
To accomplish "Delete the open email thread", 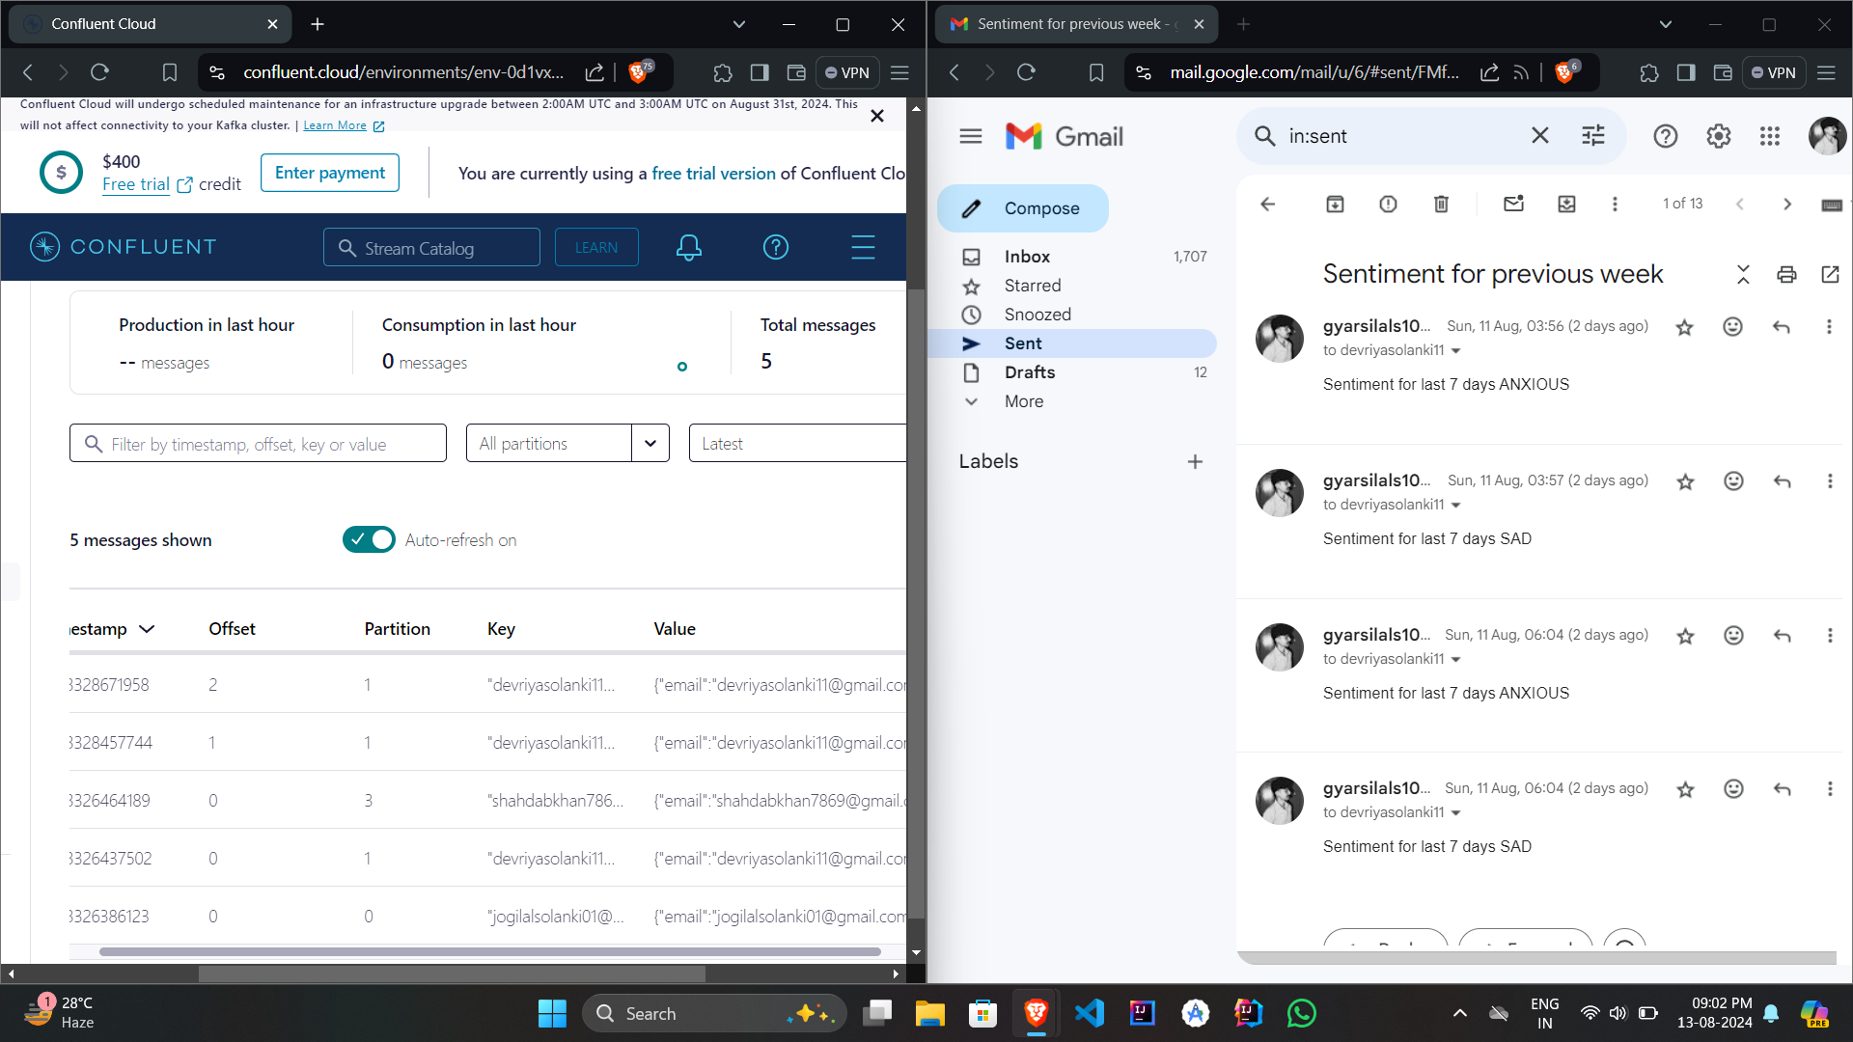I will click(x=1441, y=204).
